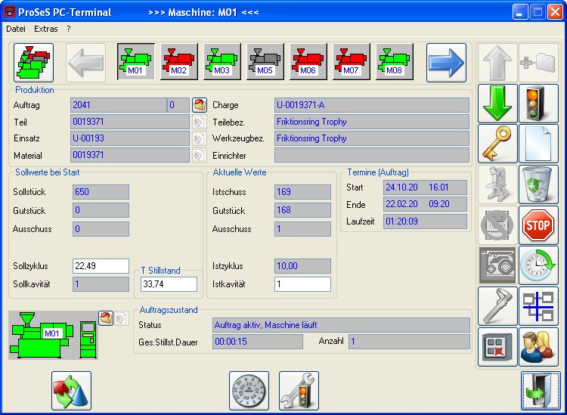Select machine M02 button
This screenshot has height=415, width=567.
pos(179,61)
